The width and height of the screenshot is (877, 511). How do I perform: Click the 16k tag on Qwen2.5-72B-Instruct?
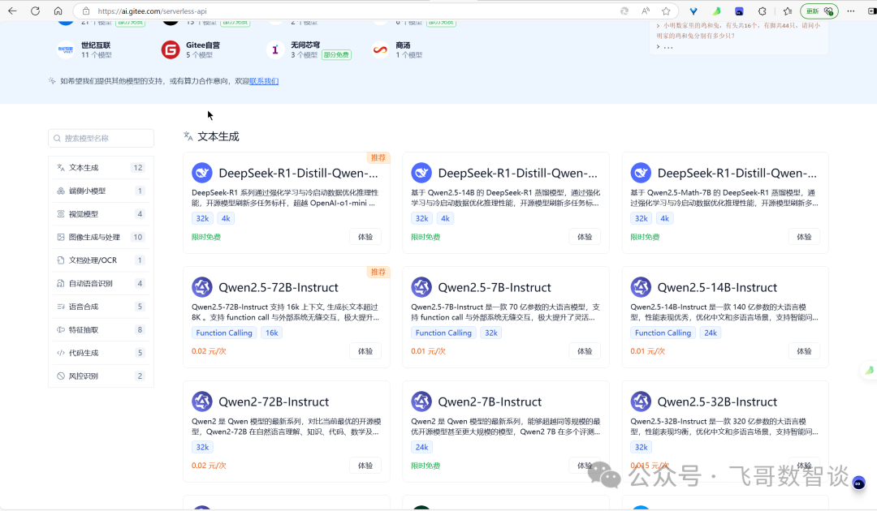click(x=272, y=333)
